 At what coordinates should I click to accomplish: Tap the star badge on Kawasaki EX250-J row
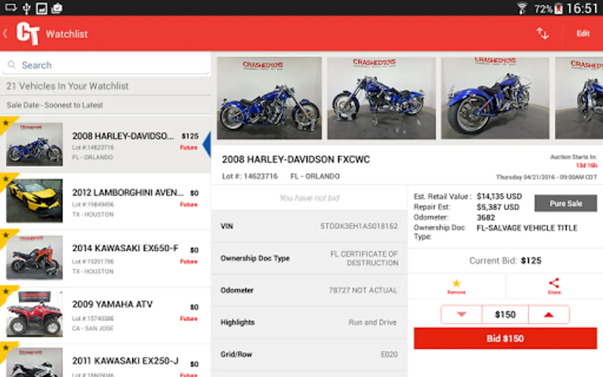pos(6,348)
